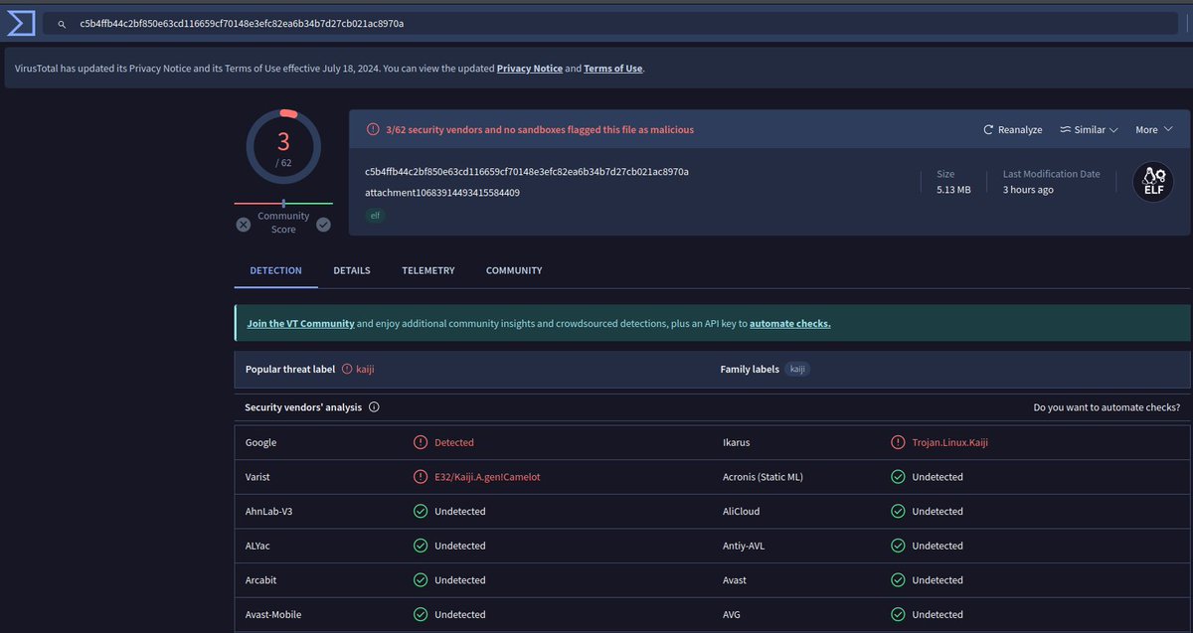
Task: Click the Acronis (Static ML) undetected check icon
Action: [898, 477]
